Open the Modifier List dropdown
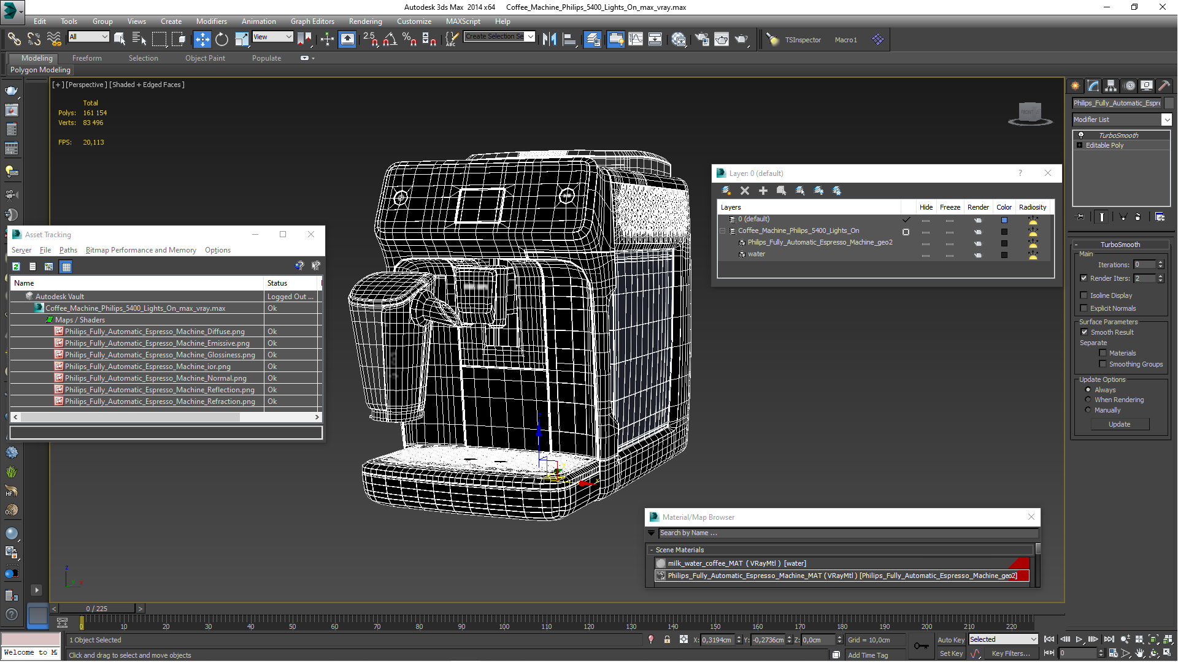The width and height of the screenshot is (1178, 662). pyautogui.click(x=1166, y=120)
